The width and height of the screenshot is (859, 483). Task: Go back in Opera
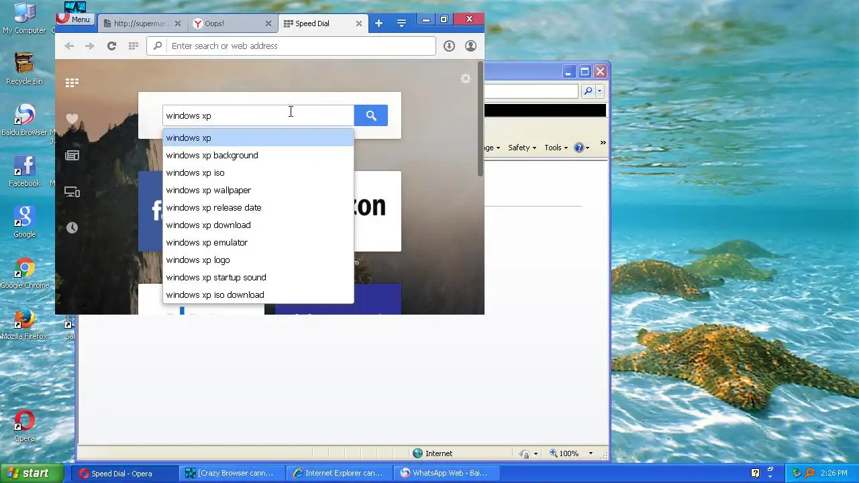(69, 46)
